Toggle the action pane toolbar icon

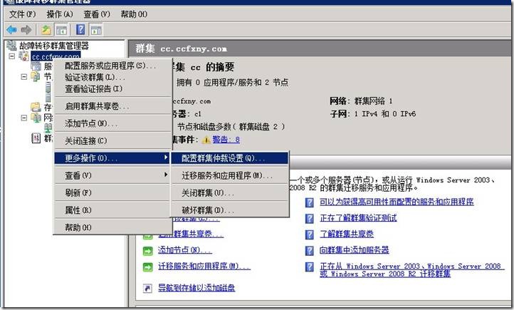click(x=96, y=30)
